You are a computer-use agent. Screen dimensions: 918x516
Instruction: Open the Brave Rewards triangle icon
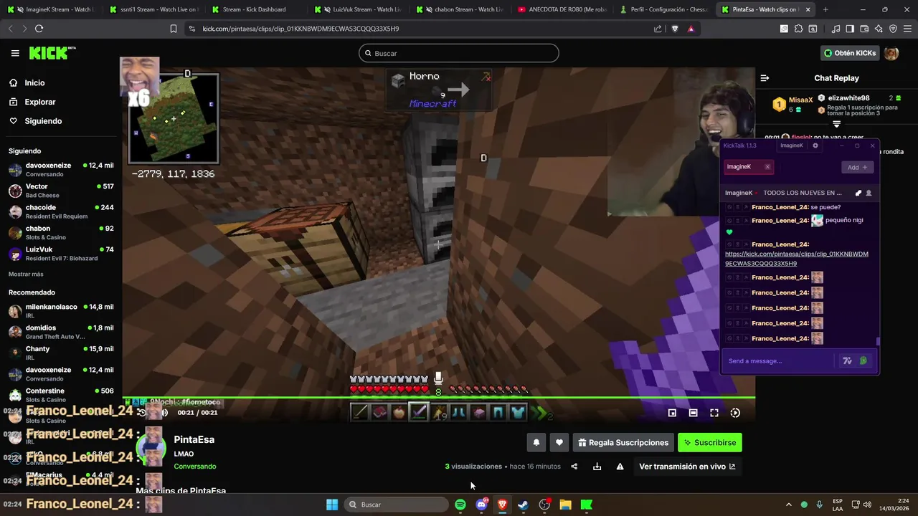(x=691, y=29)
